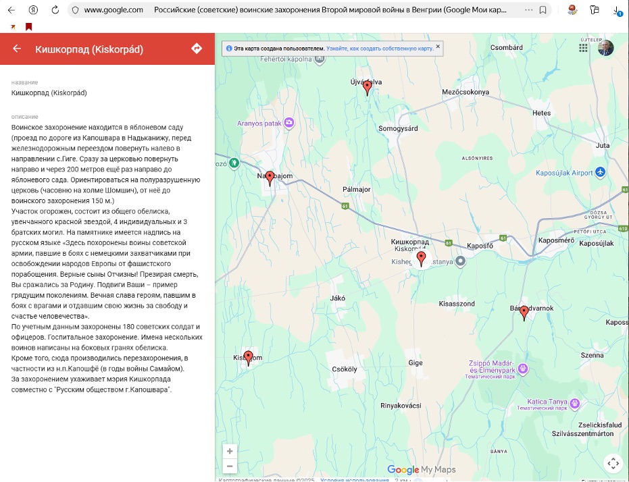Bookmark this page in the address bar

click(543, 10)
